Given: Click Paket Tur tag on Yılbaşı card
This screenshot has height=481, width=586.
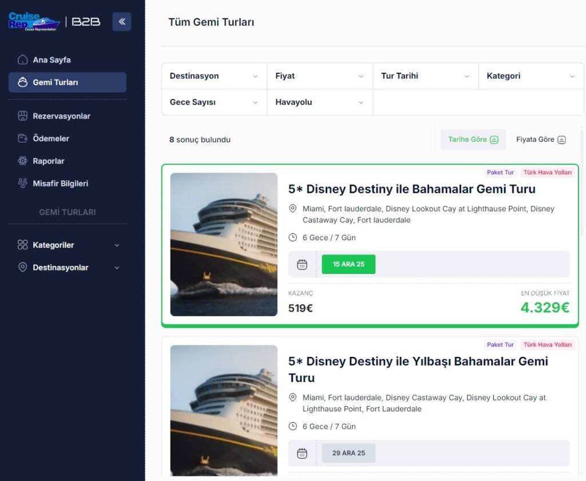Looking at the screenshot, I should (500, 345).
